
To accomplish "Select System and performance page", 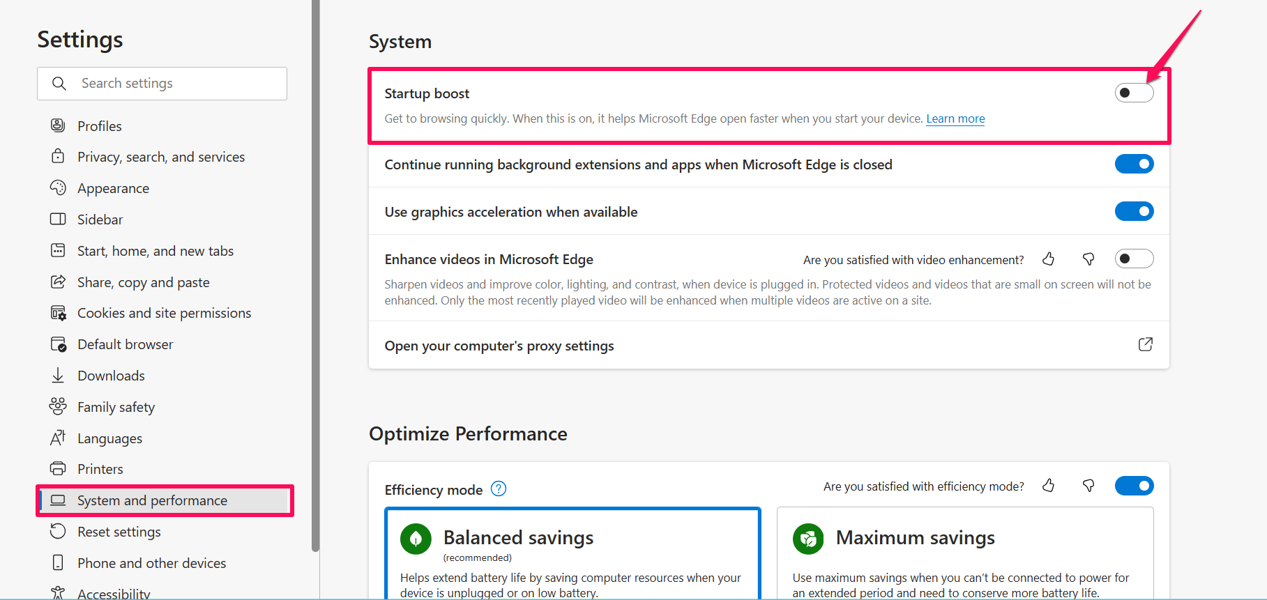I will (164, 500).
